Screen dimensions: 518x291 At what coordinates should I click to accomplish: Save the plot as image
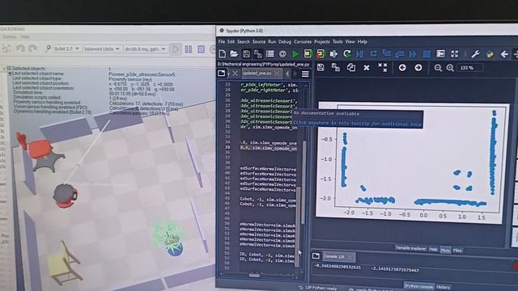coord(321,68)
